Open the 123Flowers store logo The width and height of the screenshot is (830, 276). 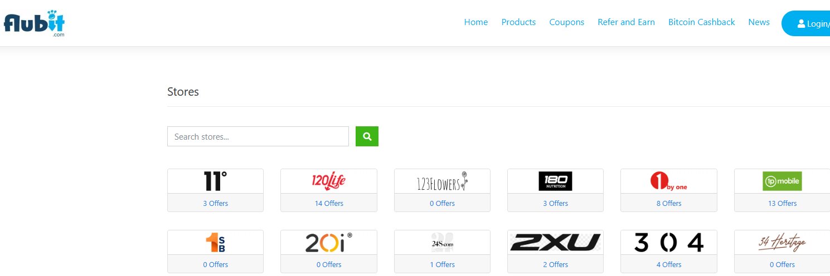point(442,181)
